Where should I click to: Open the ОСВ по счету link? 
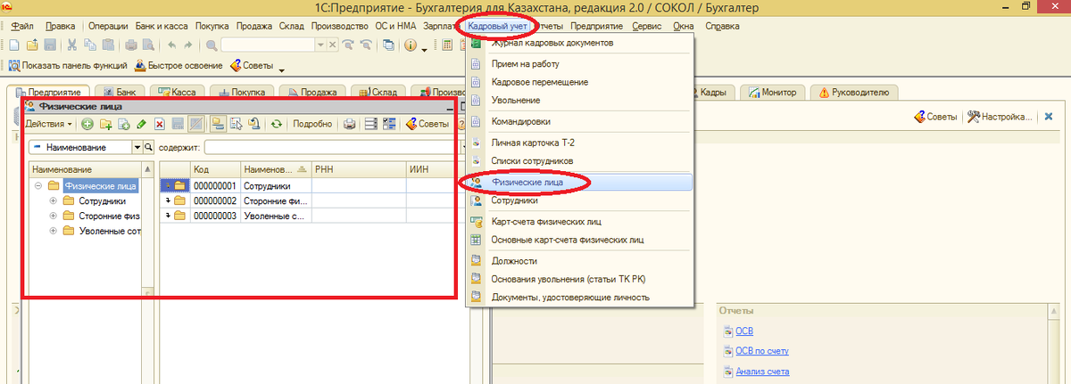(x=761, y=351)
